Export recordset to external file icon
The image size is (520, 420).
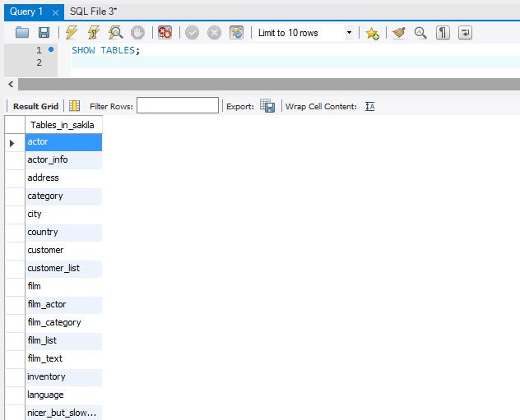pyautogui.click(x=267, y=106)
